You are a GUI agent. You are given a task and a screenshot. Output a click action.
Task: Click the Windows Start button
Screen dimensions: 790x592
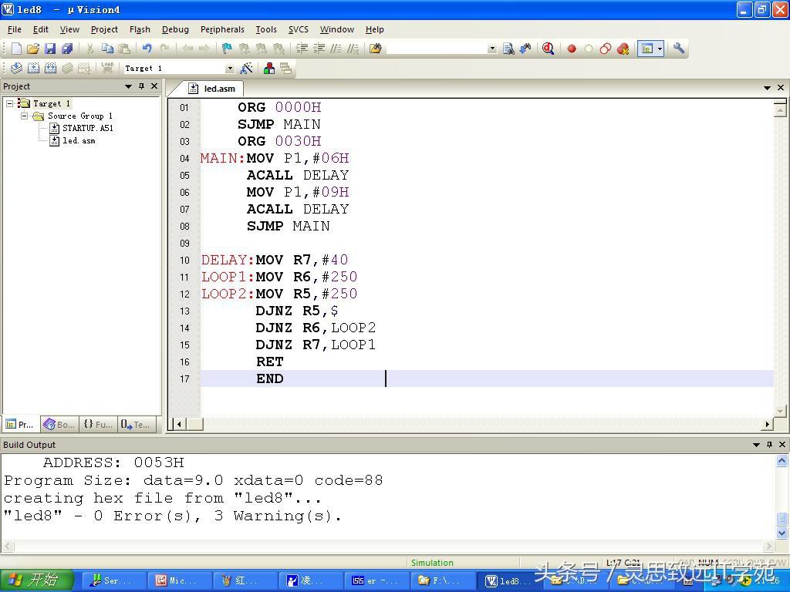coord(36,580)
